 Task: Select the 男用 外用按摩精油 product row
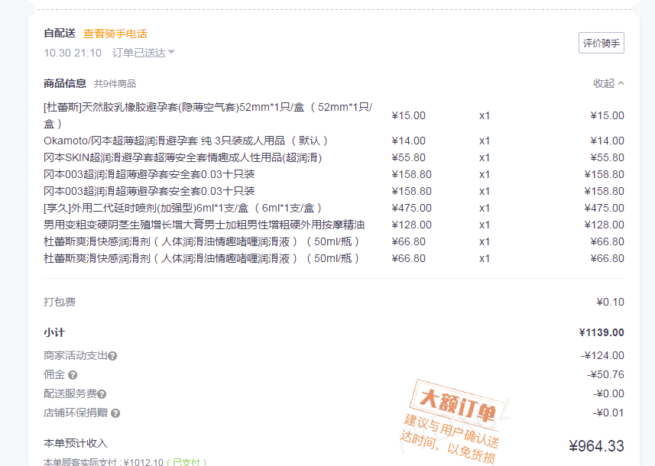pyautogui.click(x=204, y=225)
